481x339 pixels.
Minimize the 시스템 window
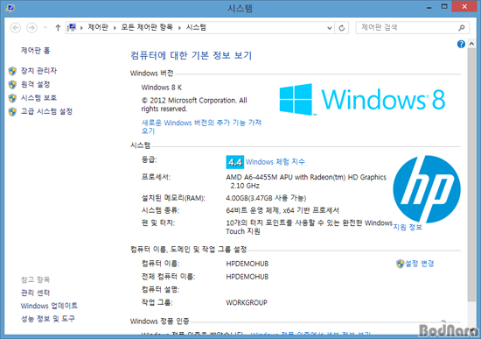click(429, 7)
